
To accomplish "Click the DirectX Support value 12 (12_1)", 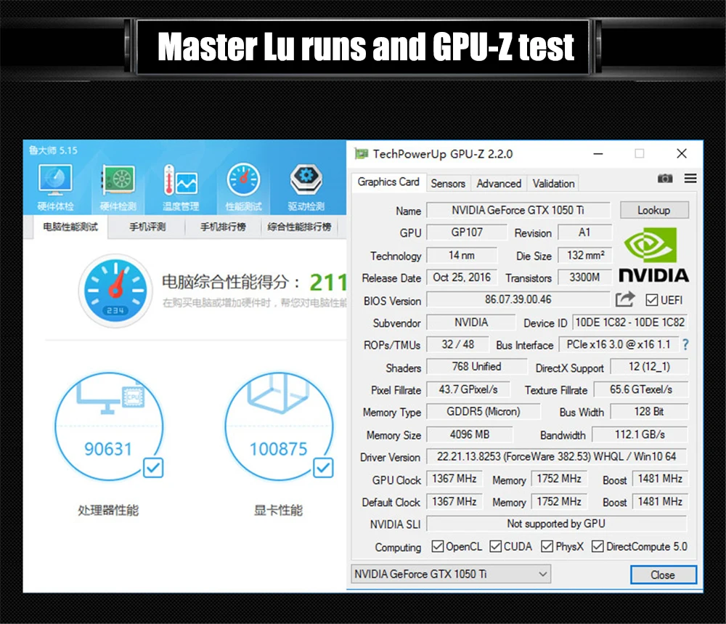I will point(648,366).
